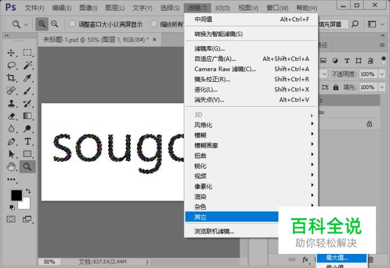
Task: Open the workspace switcher icon
Action: tap(372, 24)
